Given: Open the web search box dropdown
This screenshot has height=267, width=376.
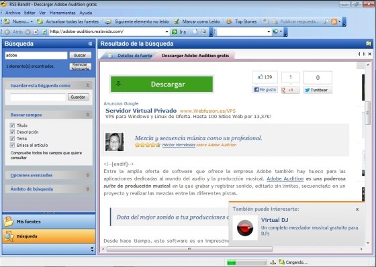Looking at the screenshot, I should point(269,32).
